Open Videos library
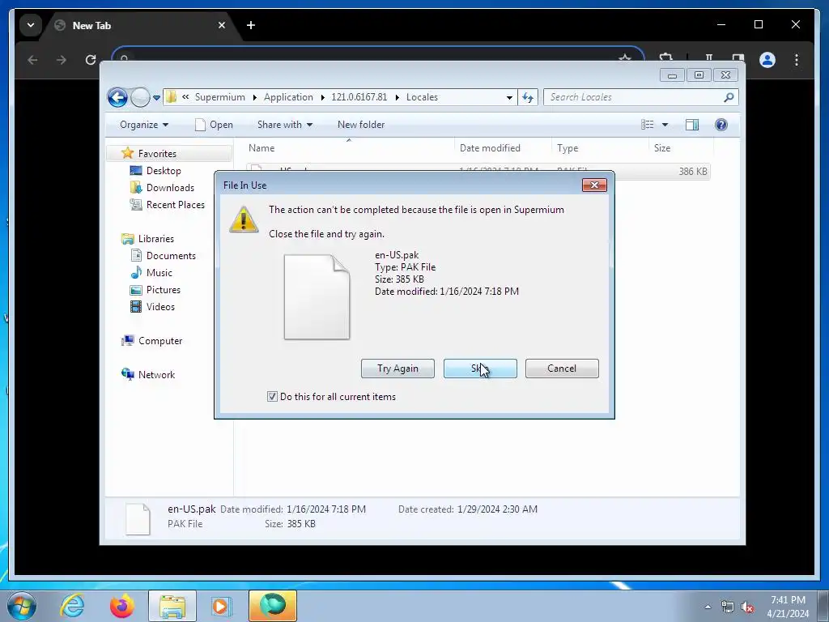This screenshot has height=622, width=829. 160,307
